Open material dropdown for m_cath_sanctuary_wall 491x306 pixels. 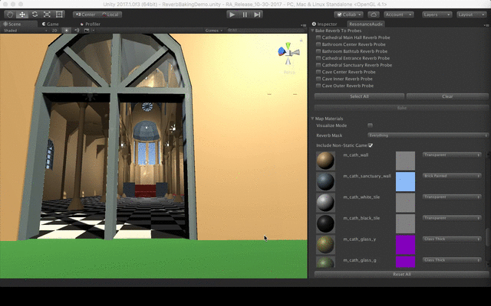click(452, 176)
